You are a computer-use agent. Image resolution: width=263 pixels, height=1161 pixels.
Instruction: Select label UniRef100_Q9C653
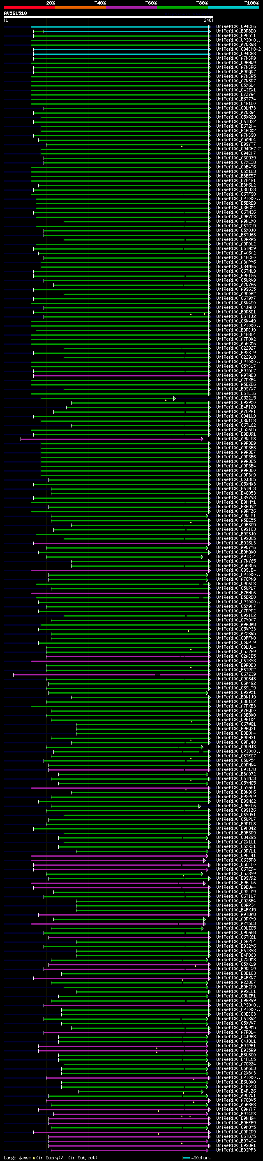pos(236,584)
